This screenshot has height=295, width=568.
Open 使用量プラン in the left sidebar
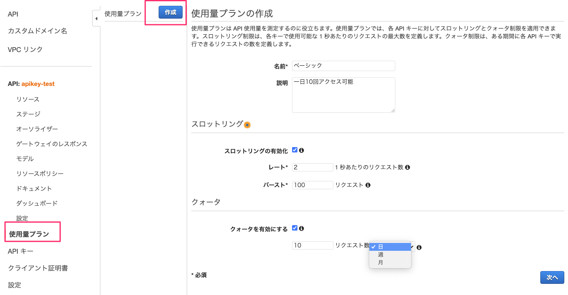pos(29,235)
